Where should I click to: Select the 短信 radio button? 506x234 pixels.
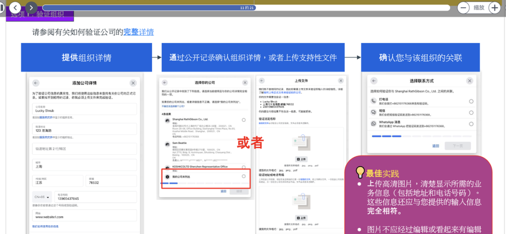[x=471, y=112]
